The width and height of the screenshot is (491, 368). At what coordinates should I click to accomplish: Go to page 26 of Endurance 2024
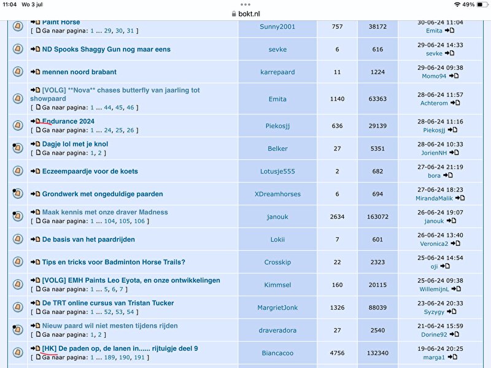coord(130,130)
